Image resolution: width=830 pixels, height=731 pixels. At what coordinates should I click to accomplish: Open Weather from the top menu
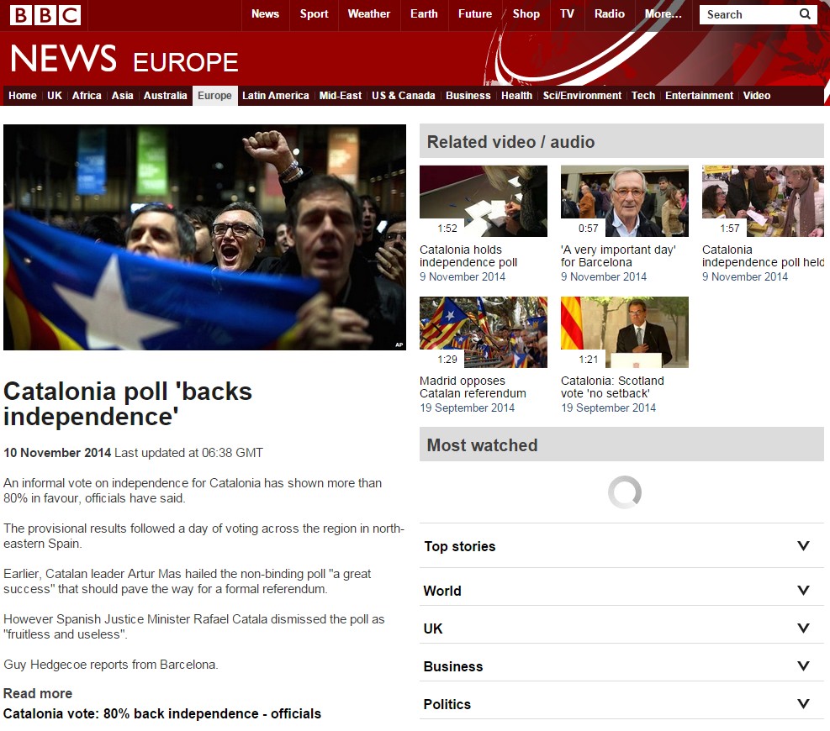pyautogui.click(x=368, y=14)
